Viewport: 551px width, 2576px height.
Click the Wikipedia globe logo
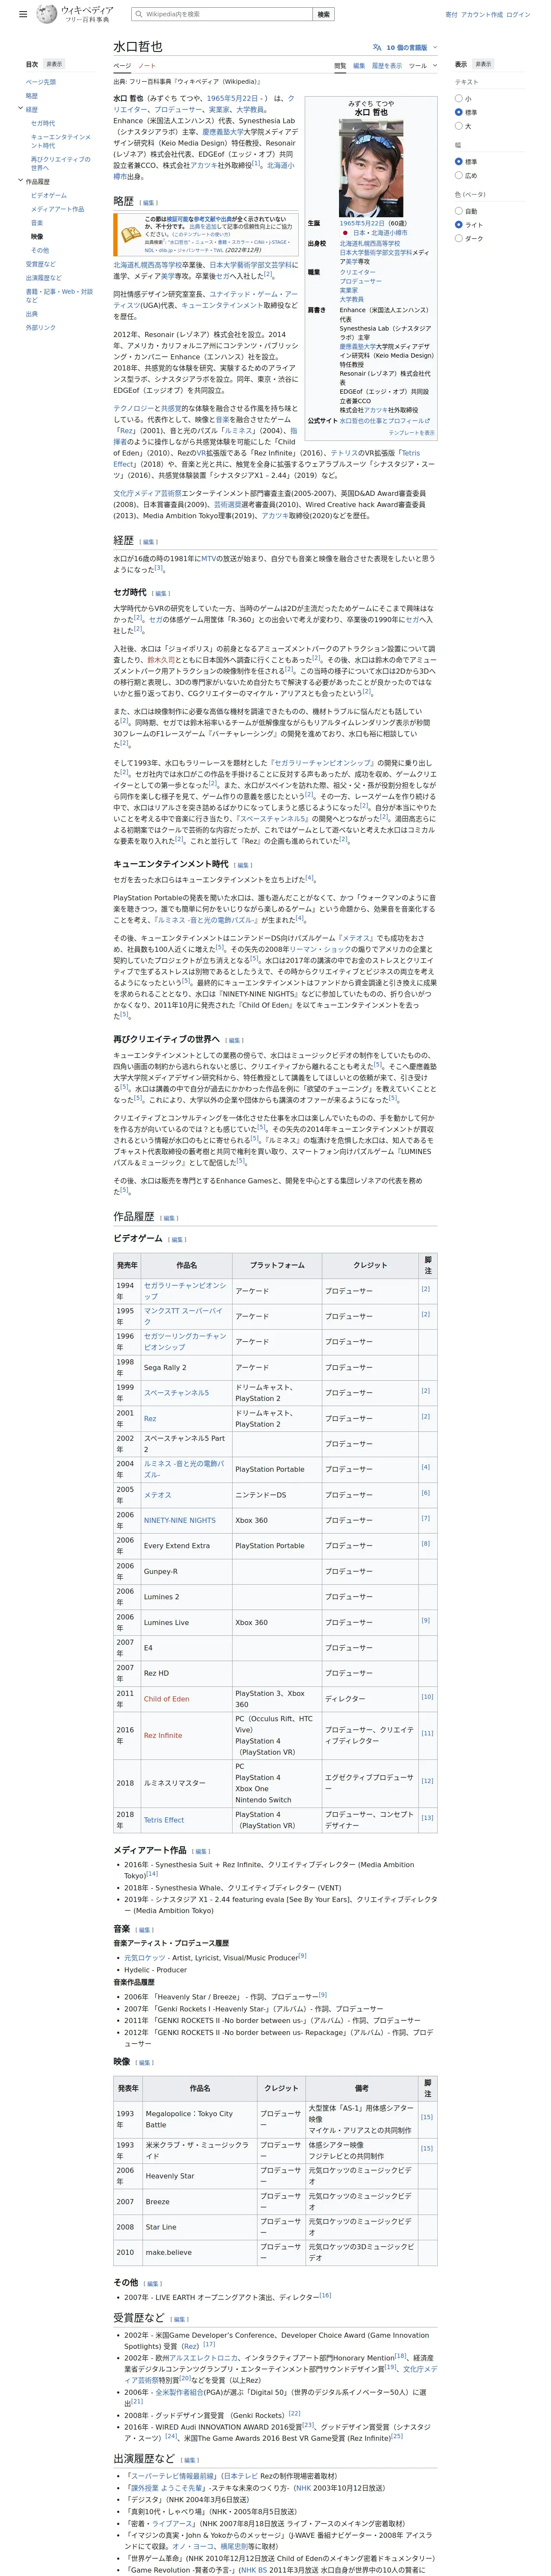tap(47, 15)
